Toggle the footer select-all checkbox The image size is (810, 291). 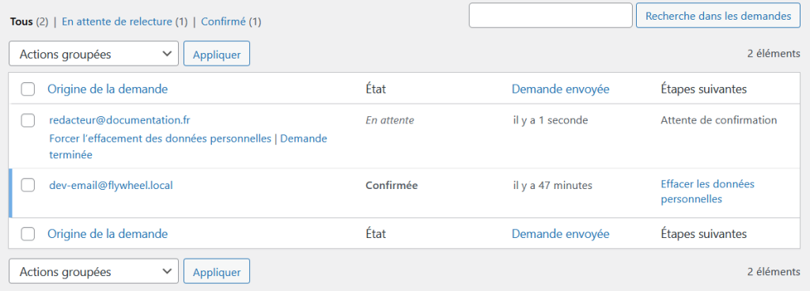click(x=28, y=234)
